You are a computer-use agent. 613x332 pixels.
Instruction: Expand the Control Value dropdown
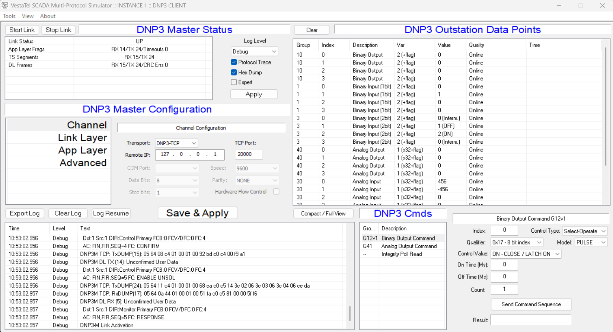(526, 254)
